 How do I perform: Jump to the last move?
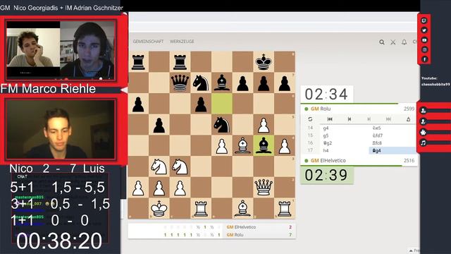(x=388, y=119)
